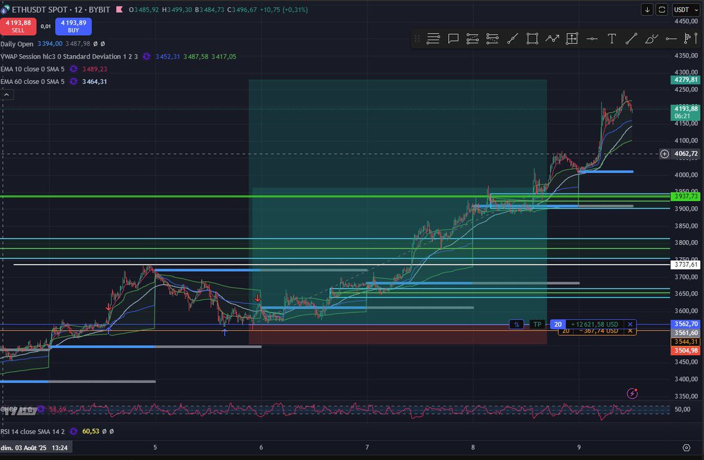Select the Rectangle drawing tool
The height and width of the screenshot is (460, 704).
pyautogui.click(x=532, y=39)
